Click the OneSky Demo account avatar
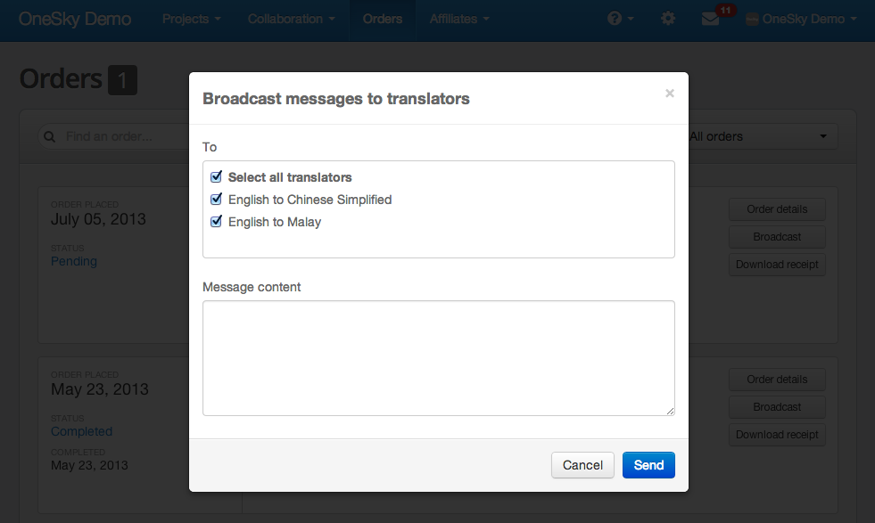Viewport: 875px width, 523px height. (752, 20)
